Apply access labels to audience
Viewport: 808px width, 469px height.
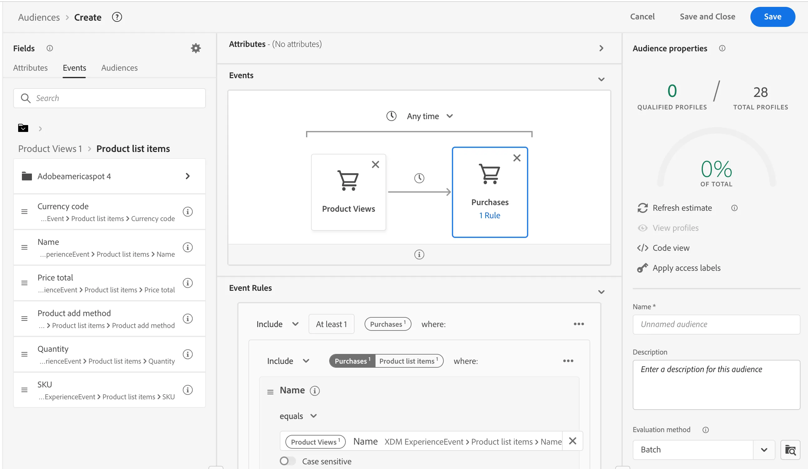point(679,268)
